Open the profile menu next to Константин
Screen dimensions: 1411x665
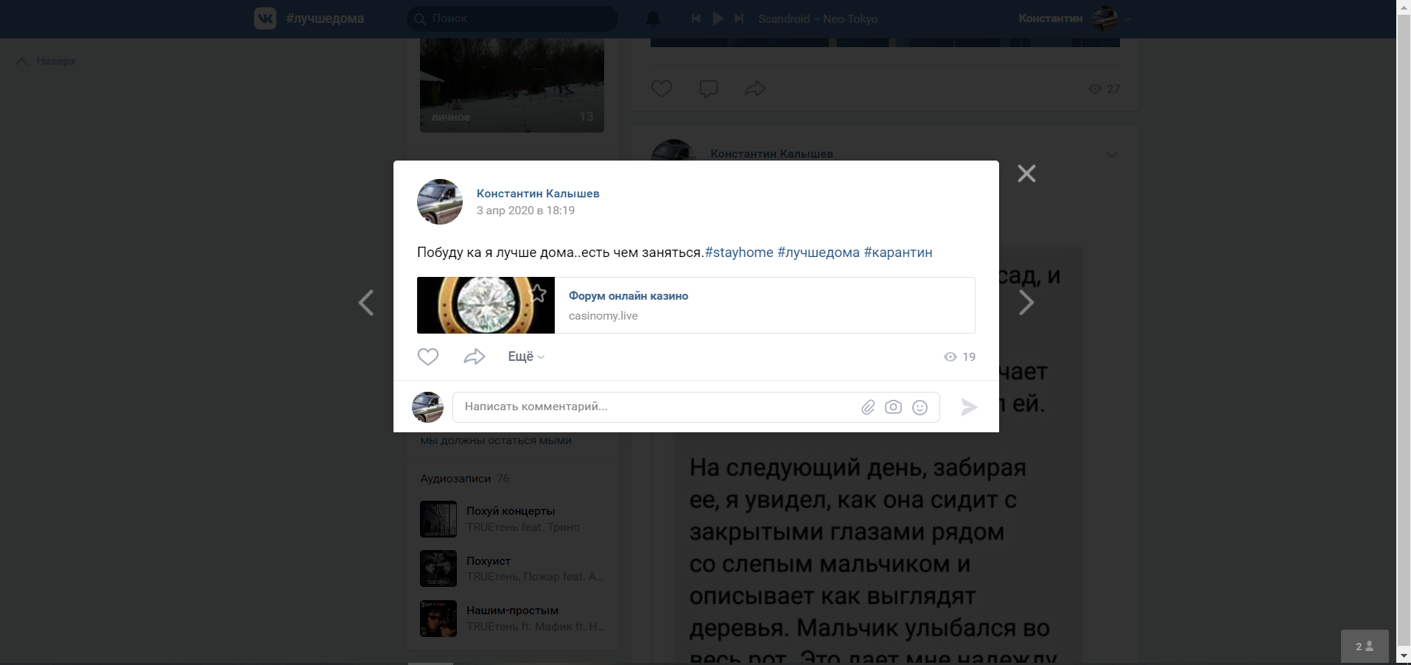[1127, 19]
